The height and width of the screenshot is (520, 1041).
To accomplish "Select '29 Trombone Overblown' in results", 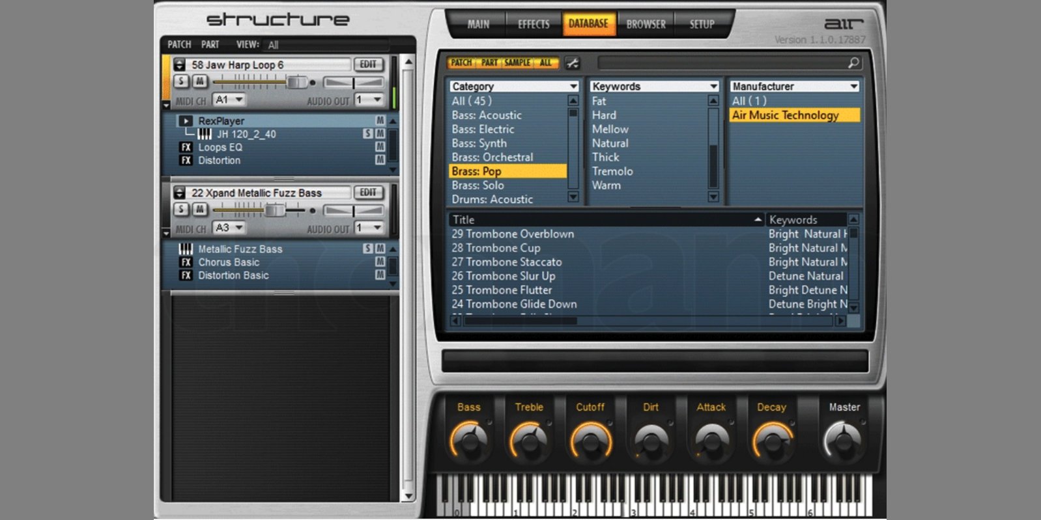I will point(513,234).
